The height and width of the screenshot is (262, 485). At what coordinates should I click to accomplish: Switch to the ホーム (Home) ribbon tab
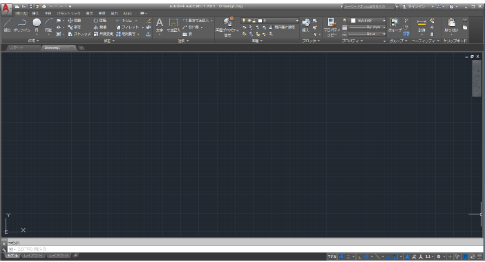pyautogui.click(x=21, y=13)
